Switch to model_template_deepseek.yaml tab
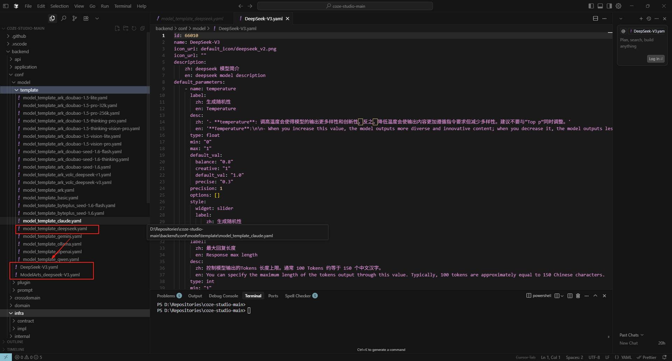 192,19
